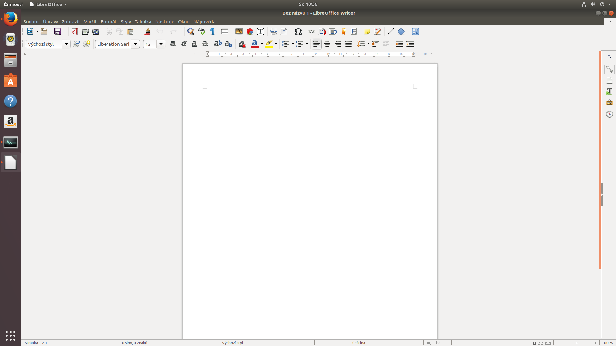
Task: Insert a special character (Omega)
Action: coord(298,31)
